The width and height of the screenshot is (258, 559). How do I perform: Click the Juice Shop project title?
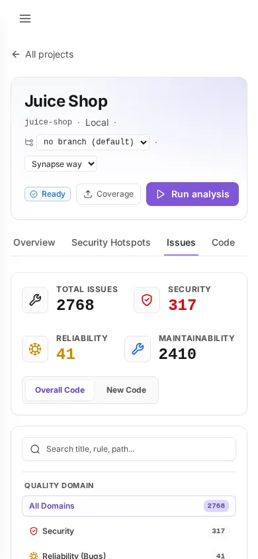(x=66, y=101)
